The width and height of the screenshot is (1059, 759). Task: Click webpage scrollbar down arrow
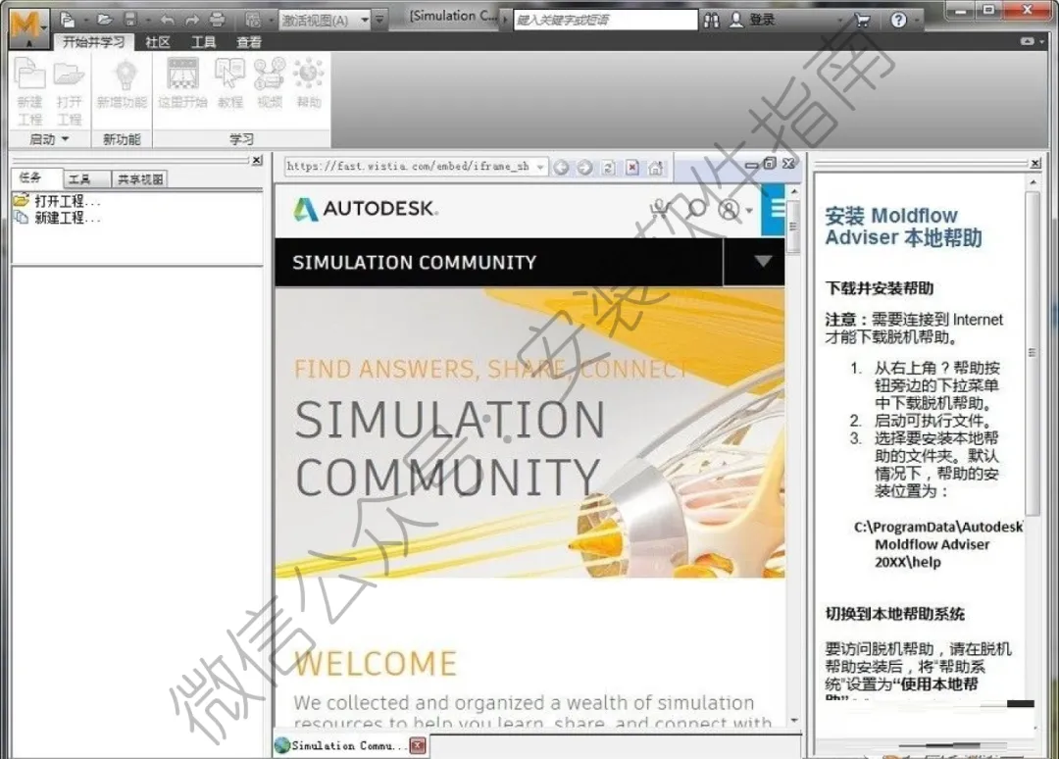pos(793,721)
